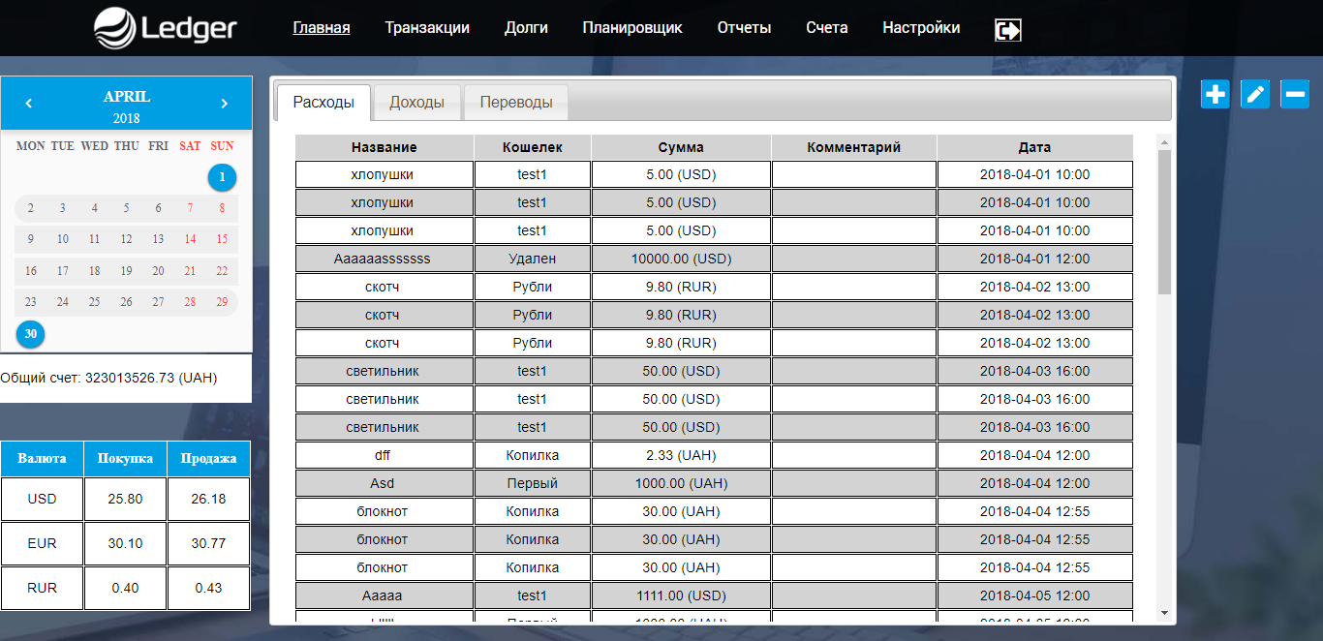
Task: Select April 20 in the calendar
Action: (x=158, y=271)
